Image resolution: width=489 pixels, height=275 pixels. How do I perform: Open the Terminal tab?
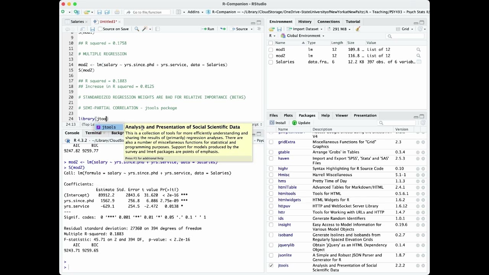(x=93, y=133)
